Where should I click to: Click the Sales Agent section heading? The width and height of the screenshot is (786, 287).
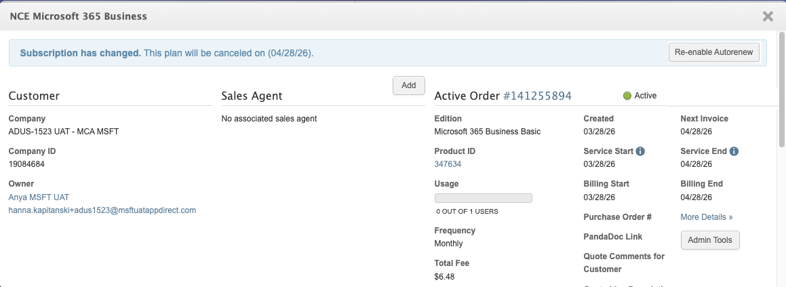(252, 96)
